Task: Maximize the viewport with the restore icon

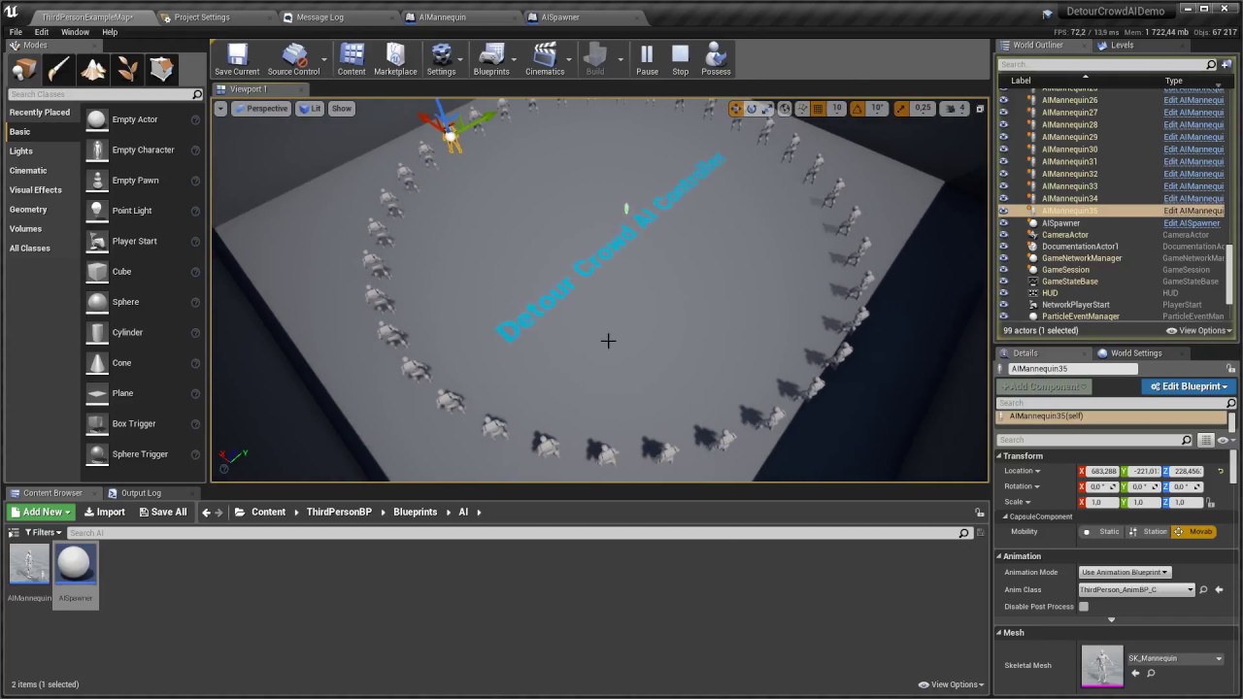Action: click(x=980, y=109)
